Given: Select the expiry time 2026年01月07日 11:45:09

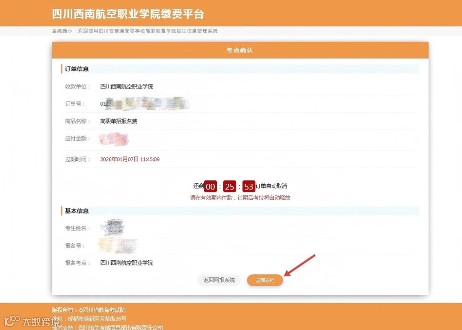Looking at the screenshot, I should pos(130,159).
